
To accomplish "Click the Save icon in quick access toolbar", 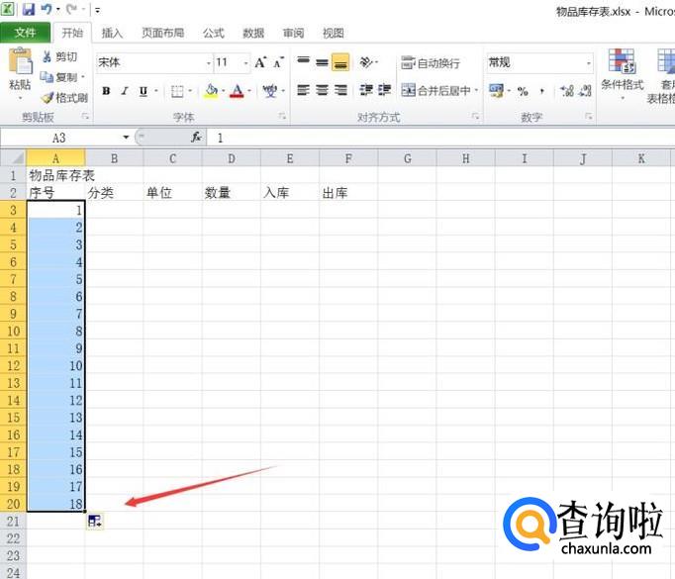I will (x=29, y=9).
